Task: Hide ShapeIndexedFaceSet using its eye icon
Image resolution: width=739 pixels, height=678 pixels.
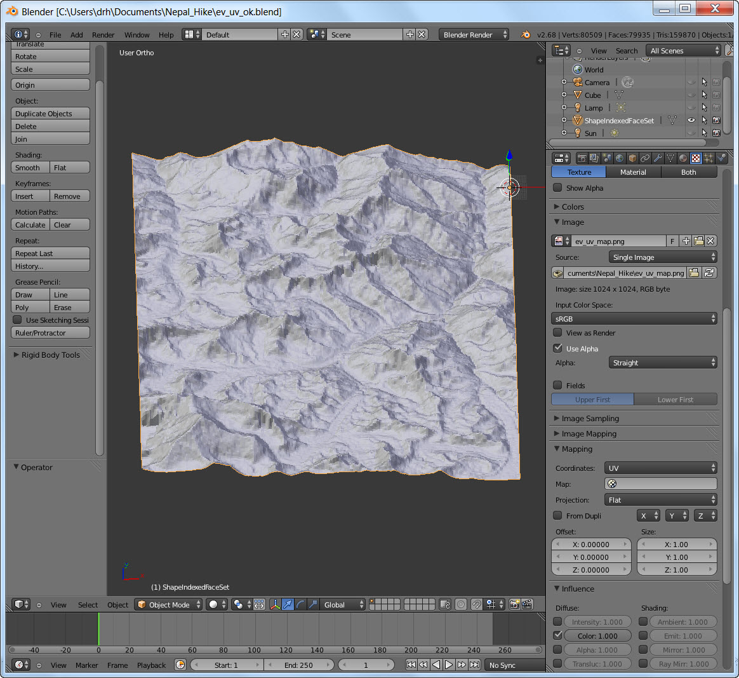Action: pos(691,120)
